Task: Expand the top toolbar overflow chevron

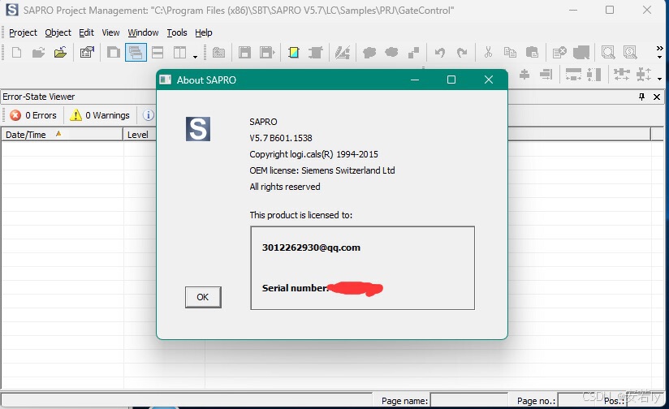Action: point(659,48)
